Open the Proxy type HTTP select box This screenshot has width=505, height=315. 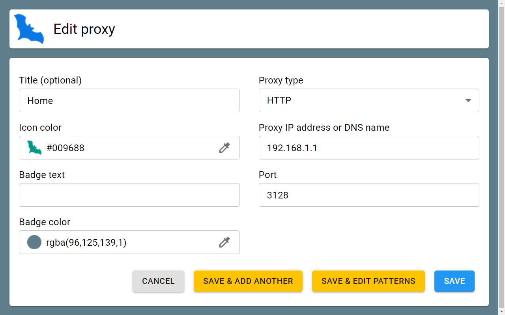pos(369,100)
